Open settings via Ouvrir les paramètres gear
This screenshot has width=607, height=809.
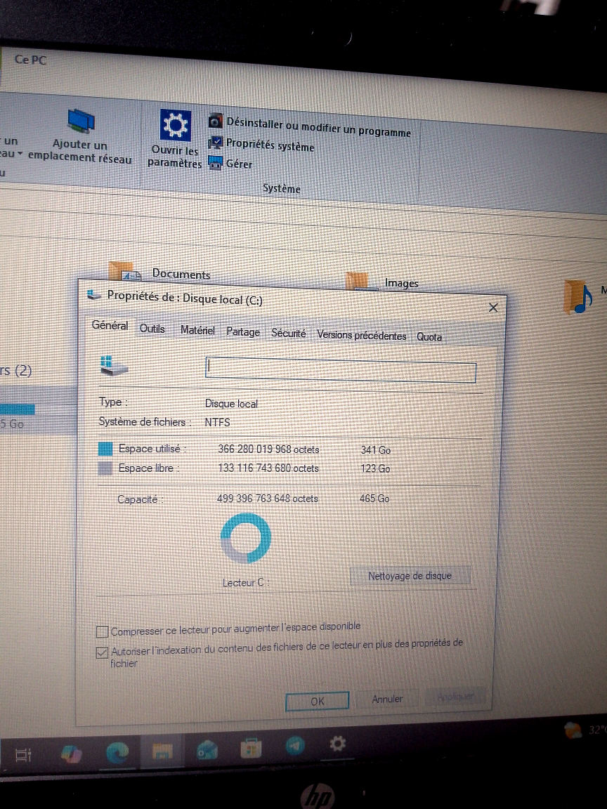[176, 125]
